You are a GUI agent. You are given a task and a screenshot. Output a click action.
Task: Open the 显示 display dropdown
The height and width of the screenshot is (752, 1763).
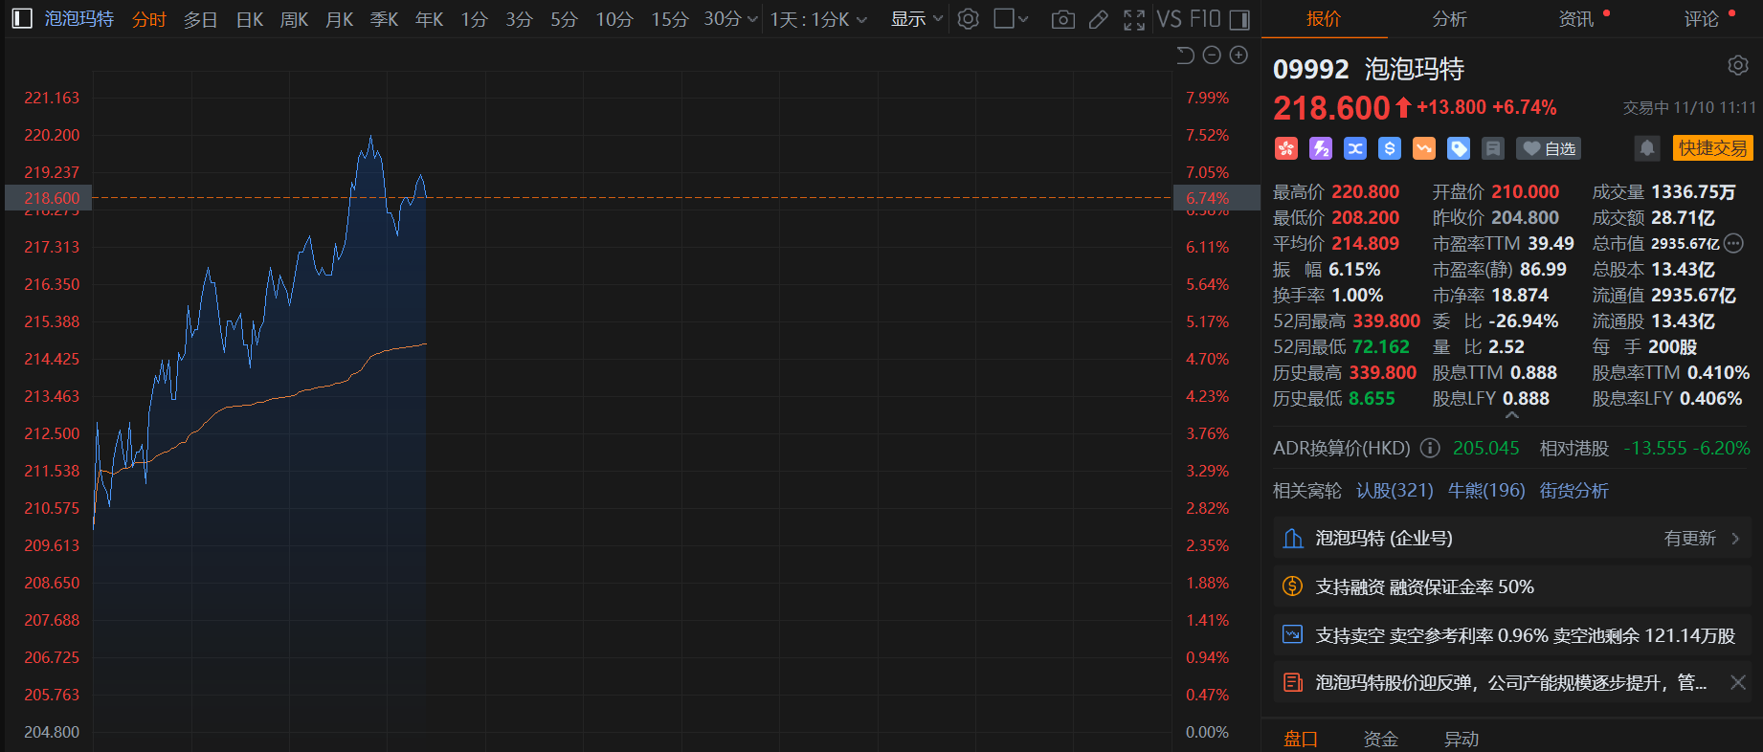click(917, 19)
